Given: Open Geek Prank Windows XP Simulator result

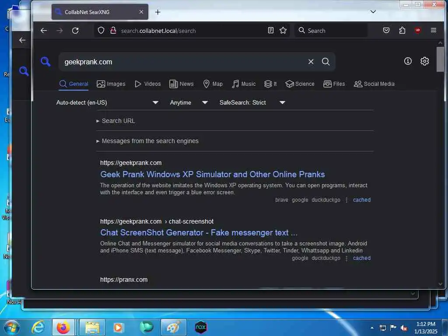Looking at the screenshot, I should pyautogui.click(x=212, y=174).
